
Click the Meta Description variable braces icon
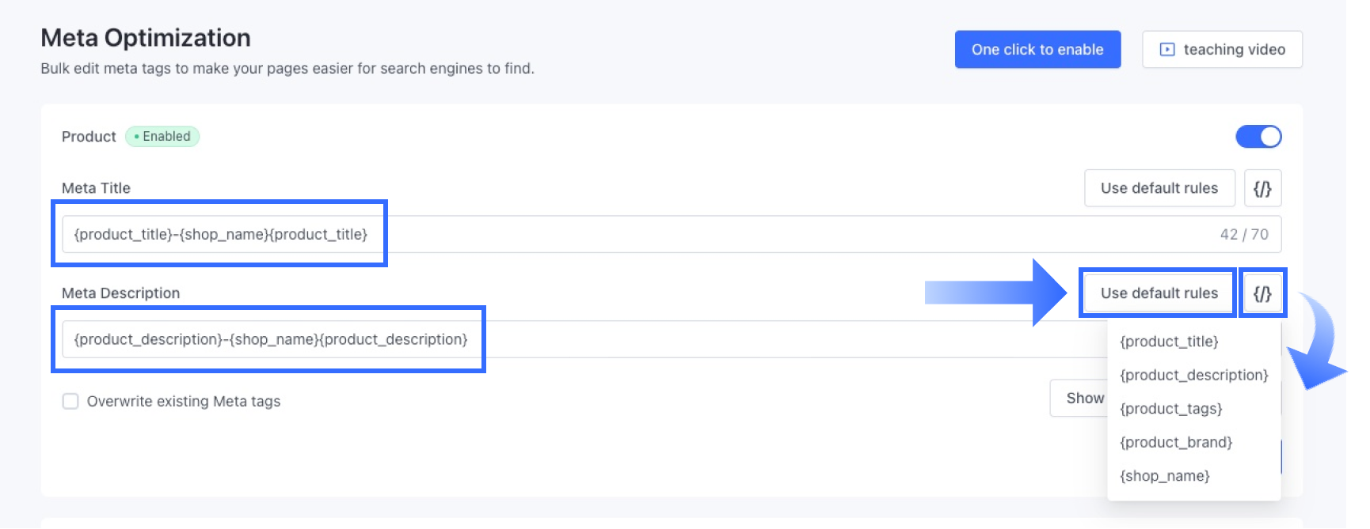tap(1262, 293)
